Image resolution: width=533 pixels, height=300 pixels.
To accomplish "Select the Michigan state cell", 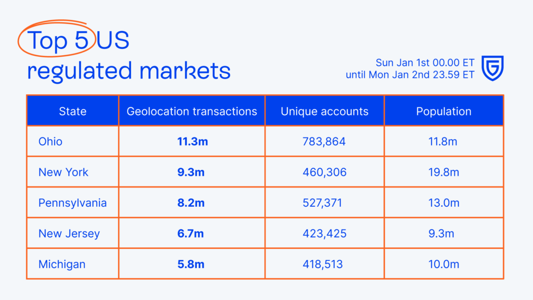I will 62,264.
